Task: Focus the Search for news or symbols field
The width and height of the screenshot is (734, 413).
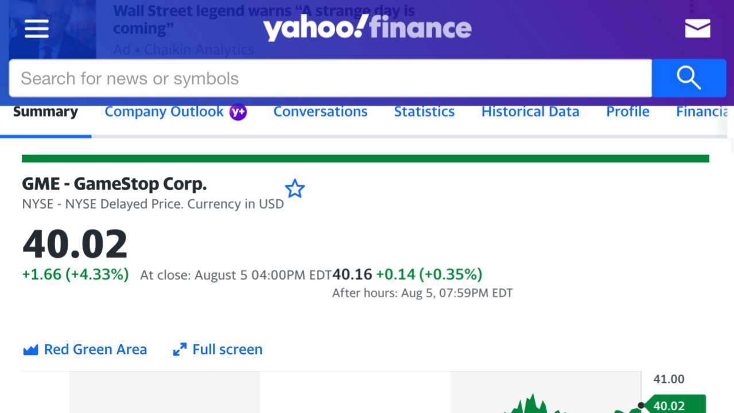Action: pos(330,78)
